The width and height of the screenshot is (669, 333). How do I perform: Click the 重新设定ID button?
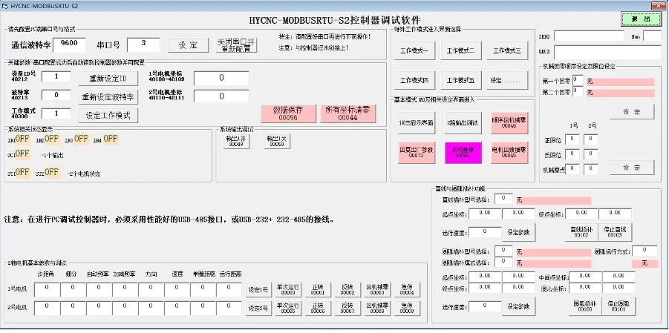pos(108,79)
